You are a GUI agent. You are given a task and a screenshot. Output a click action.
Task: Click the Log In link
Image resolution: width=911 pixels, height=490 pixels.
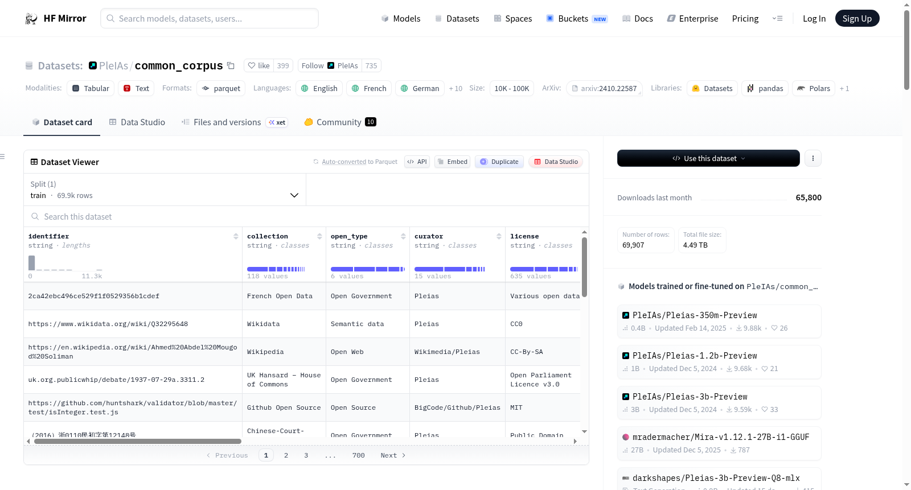(814, 19)
